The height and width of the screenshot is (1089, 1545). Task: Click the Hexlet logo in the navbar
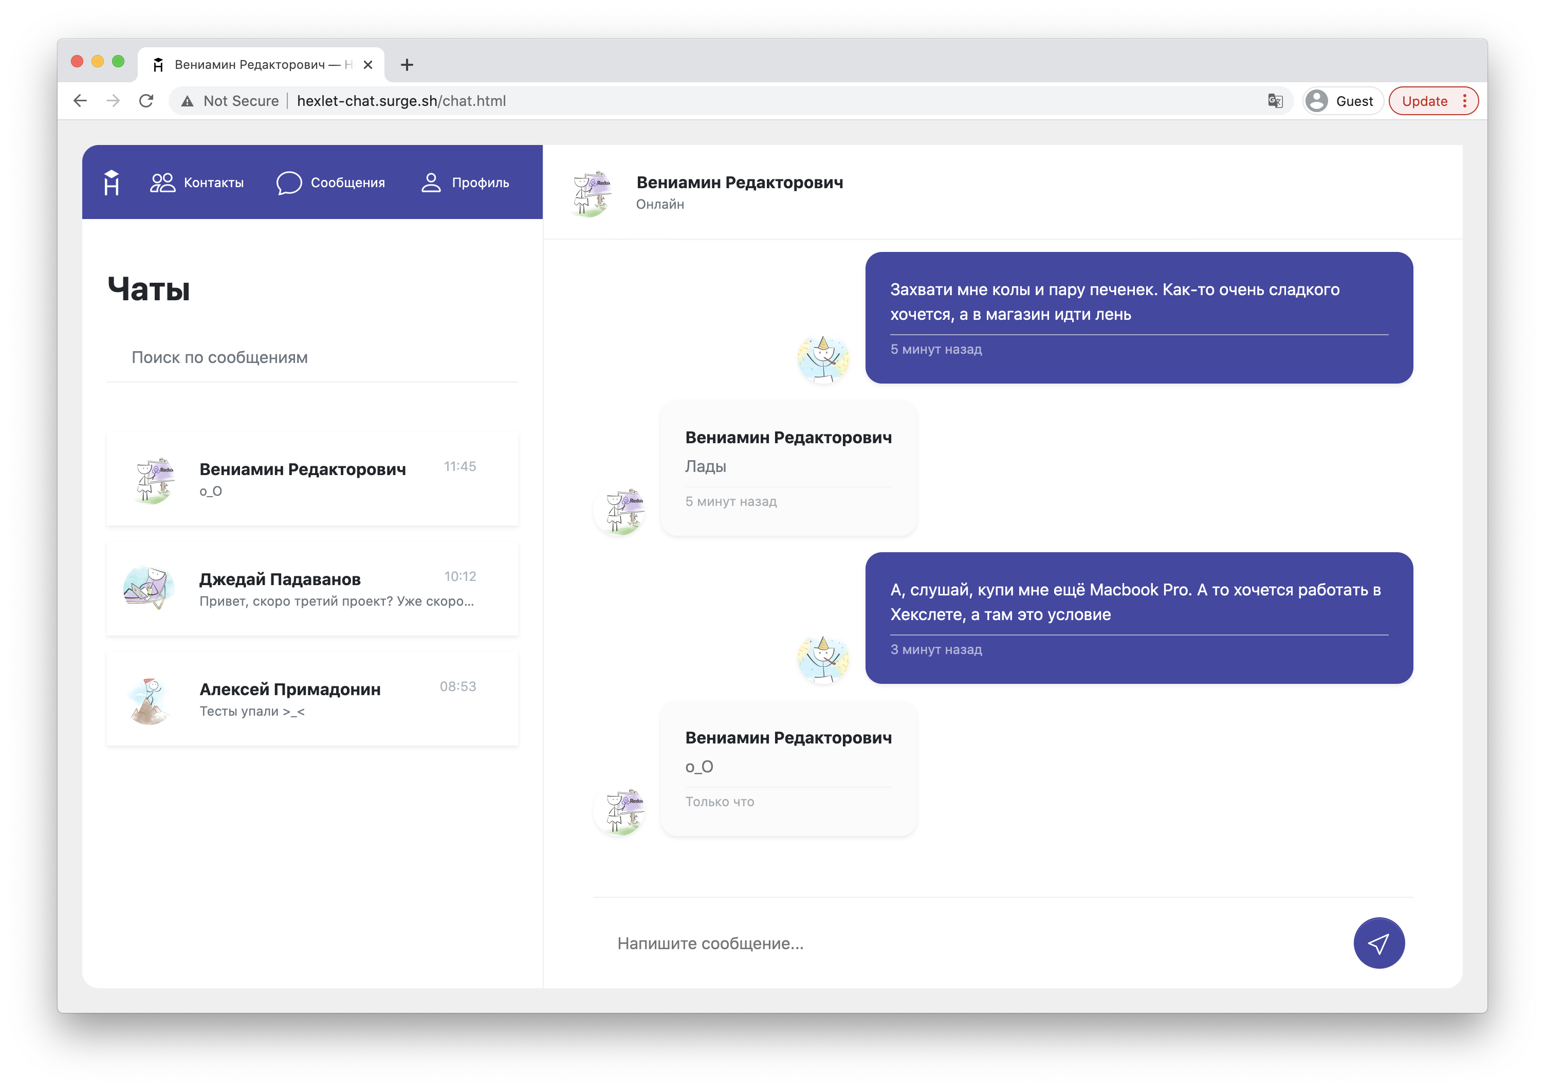[x=111, y=183]
